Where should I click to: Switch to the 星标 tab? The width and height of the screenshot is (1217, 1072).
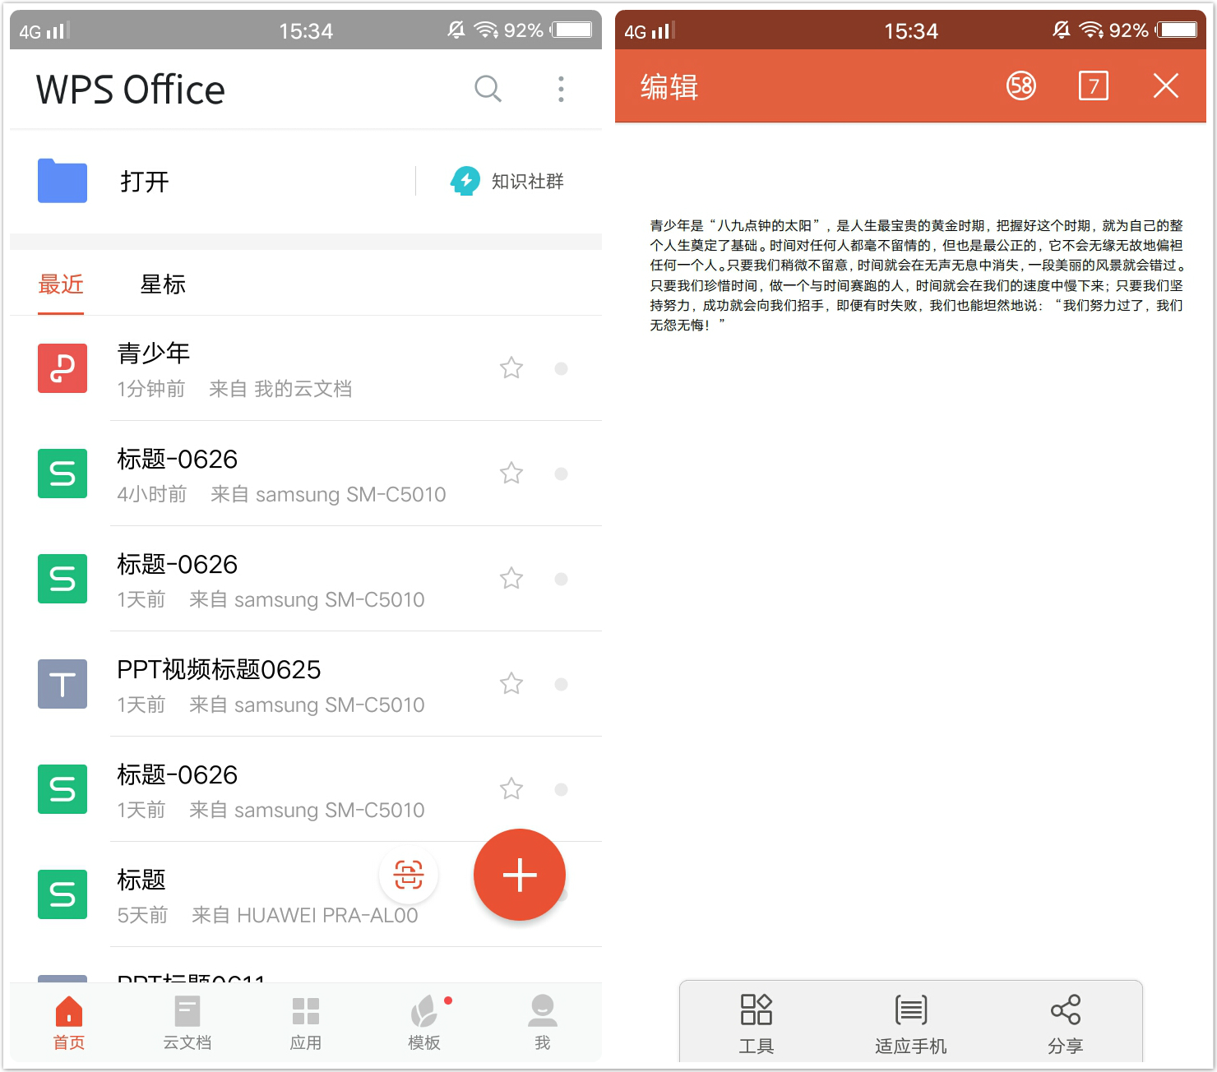[163, 284]
